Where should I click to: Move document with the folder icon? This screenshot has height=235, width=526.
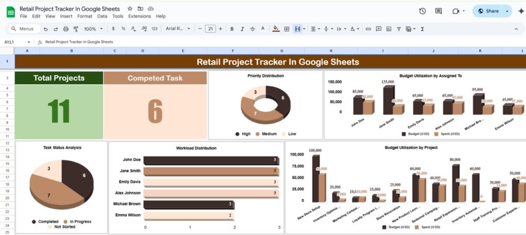pos(140,9)
